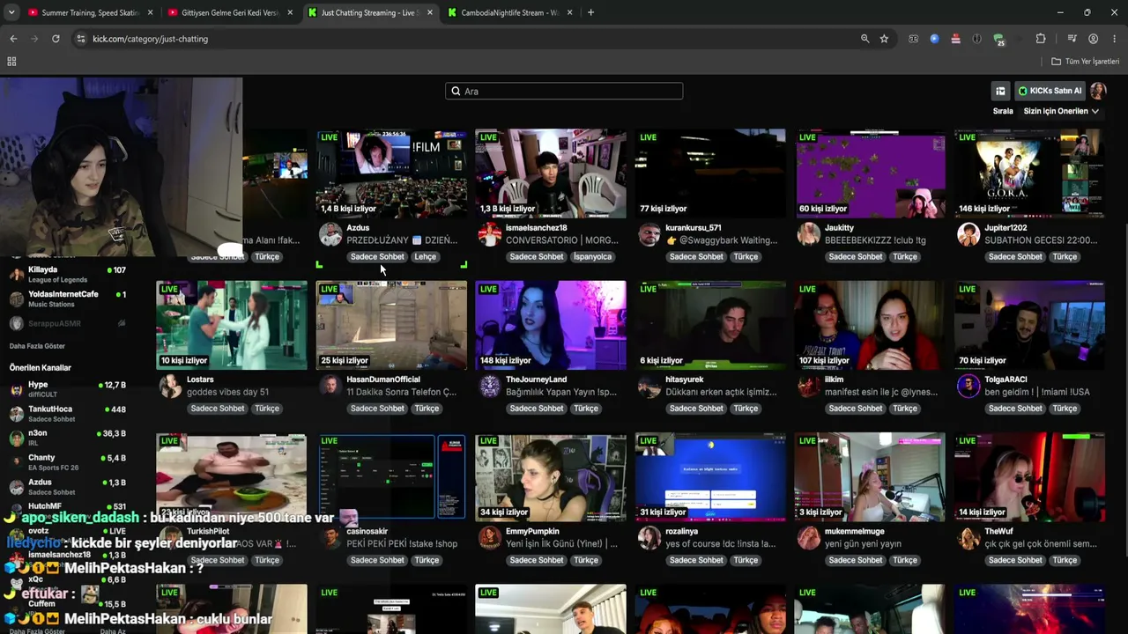Bookmark this page with the star icon
Image resolution: width=1128 pixels, height=634 pixels.
884,39
